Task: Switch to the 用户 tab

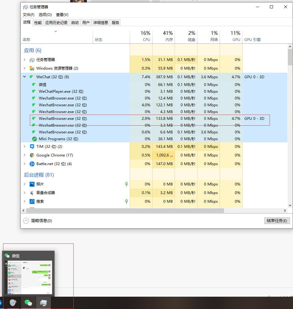Action: (x=86, y=23)
